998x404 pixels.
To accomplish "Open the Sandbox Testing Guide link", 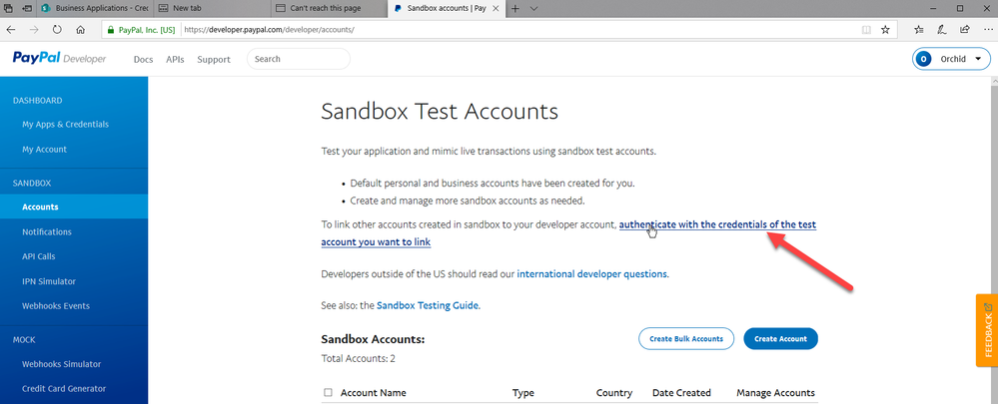I will (x=428, y=305).
